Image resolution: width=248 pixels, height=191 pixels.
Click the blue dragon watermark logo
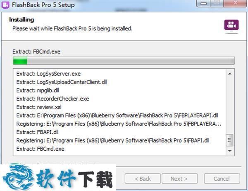pyautogui.click(x=18, y=176)
